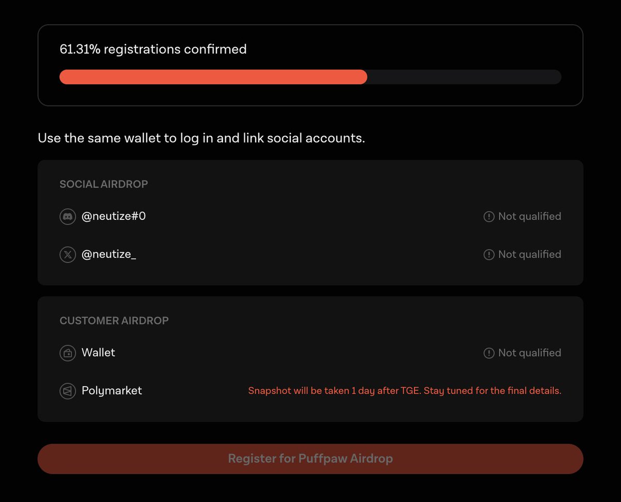621x502 pixels.
Task: Click the Polymarket logo icon
Action: 68,391
